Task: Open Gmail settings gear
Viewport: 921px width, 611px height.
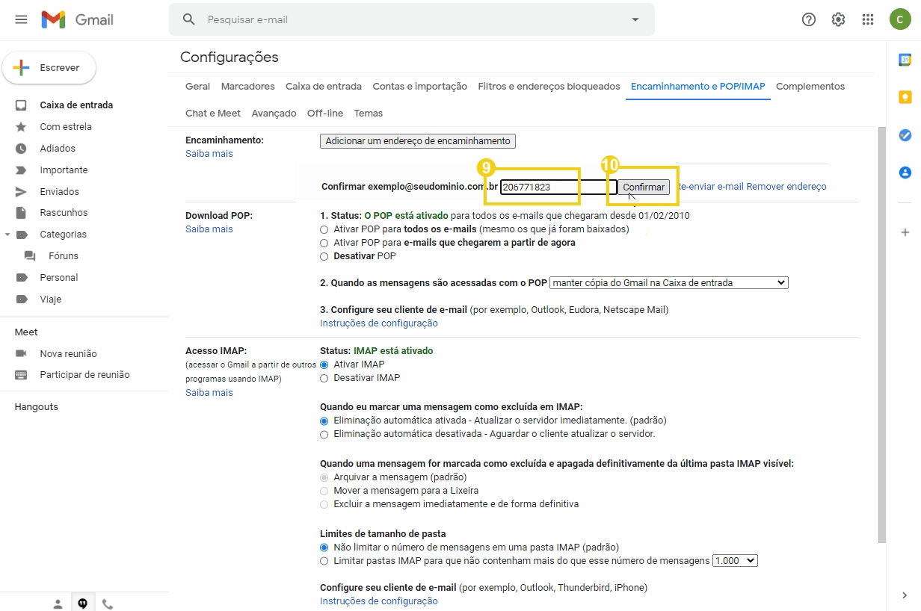Action: point(838,19)
